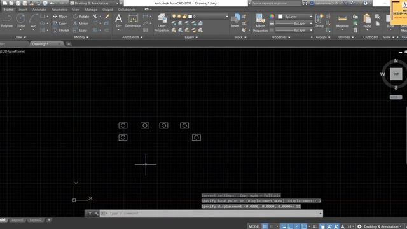Click the object color wheel icon
The image size is (407, 229).
click(x=272, y=17)
